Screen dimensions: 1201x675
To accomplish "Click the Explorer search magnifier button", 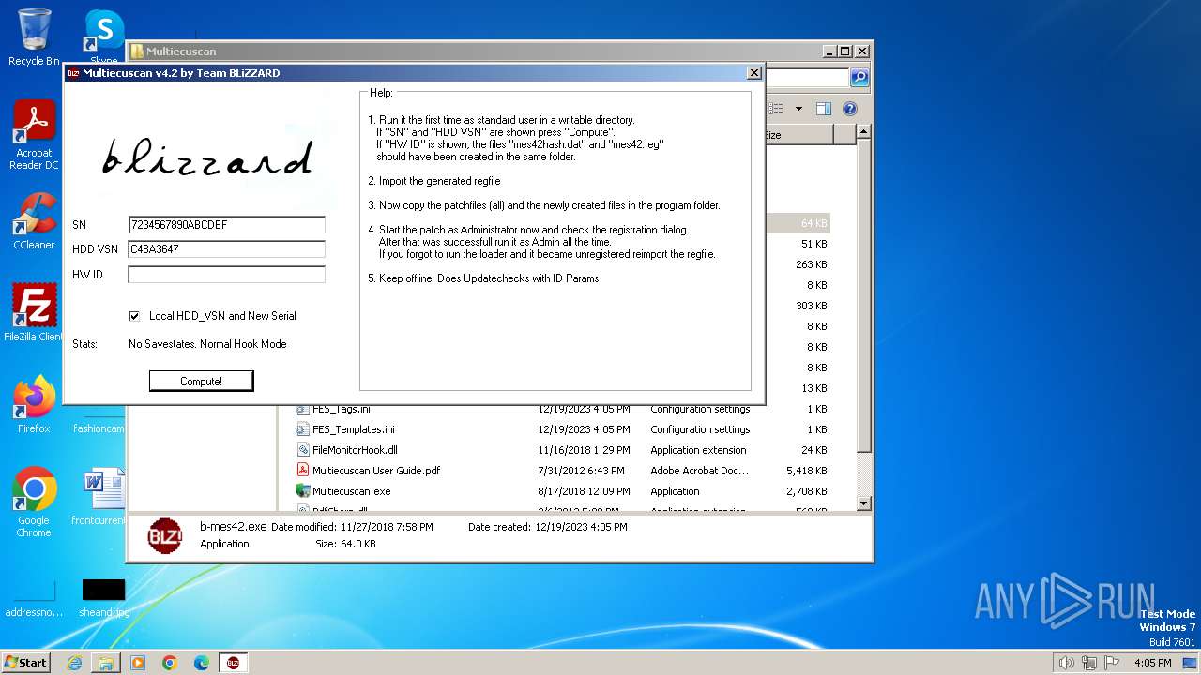I will point(859,78).
